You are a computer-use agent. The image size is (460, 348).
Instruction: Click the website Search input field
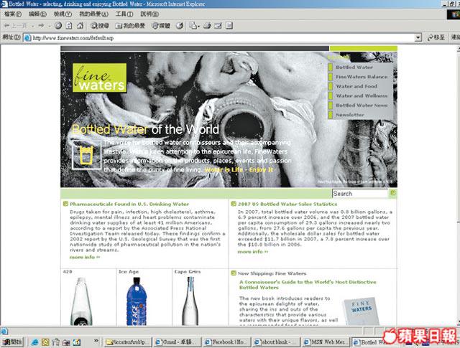[x=360, y=194]
